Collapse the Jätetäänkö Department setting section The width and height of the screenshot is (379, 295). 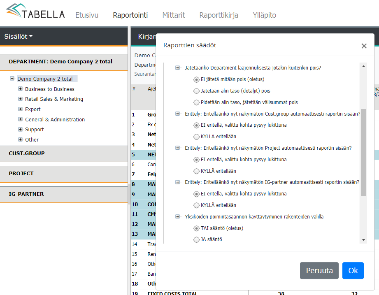pos(178,68)
